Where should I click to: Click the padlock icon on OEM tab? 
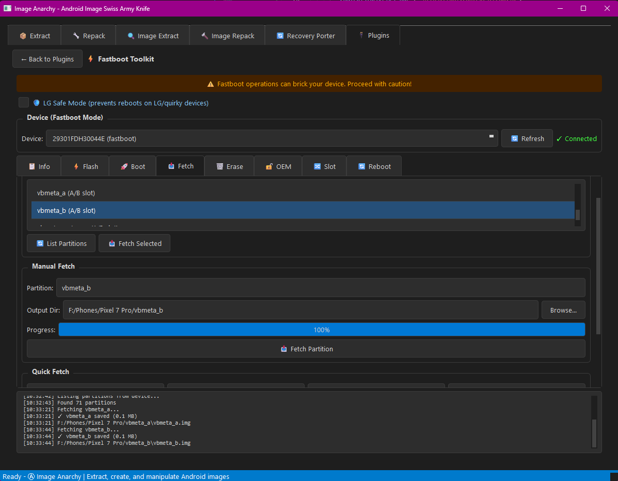(269, 167)
